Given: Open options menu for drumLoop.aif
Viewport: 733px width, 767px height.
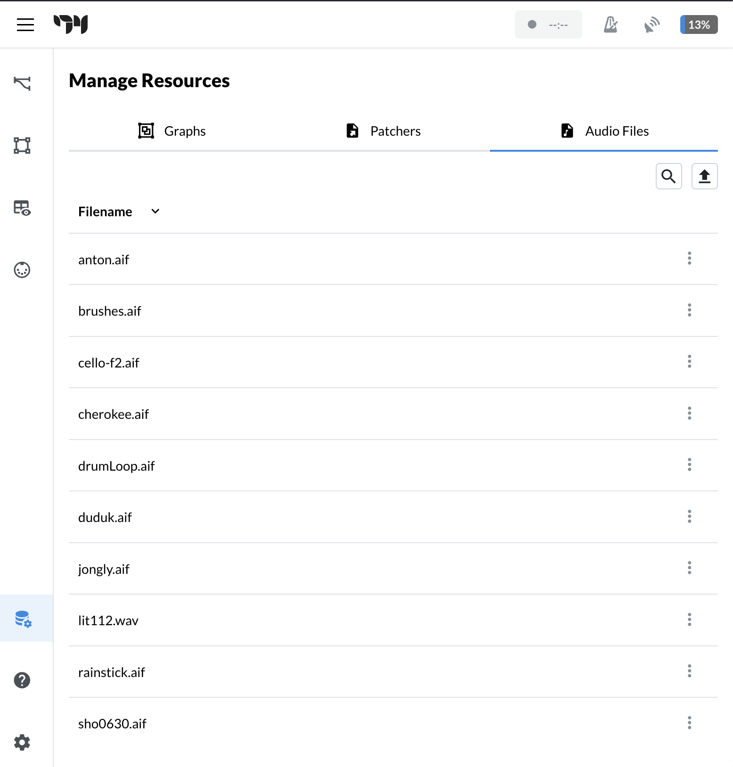Looking at the screenshot, I should click(x=690, y=465).
